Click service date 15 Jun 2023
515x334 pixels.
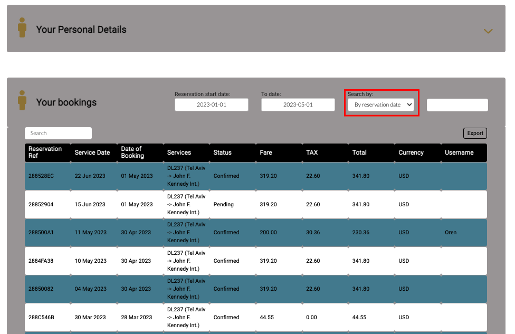[x=90, y=204]
